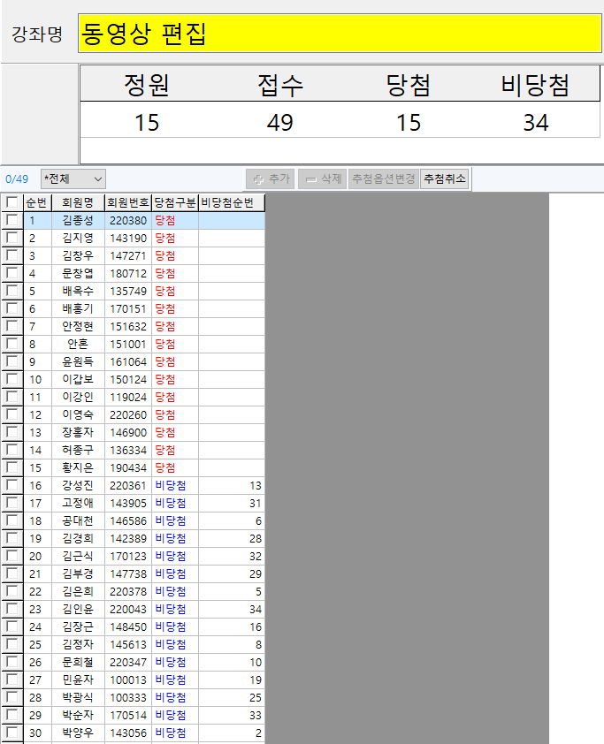Check the box for row 1 김종성

pos(11,220)
